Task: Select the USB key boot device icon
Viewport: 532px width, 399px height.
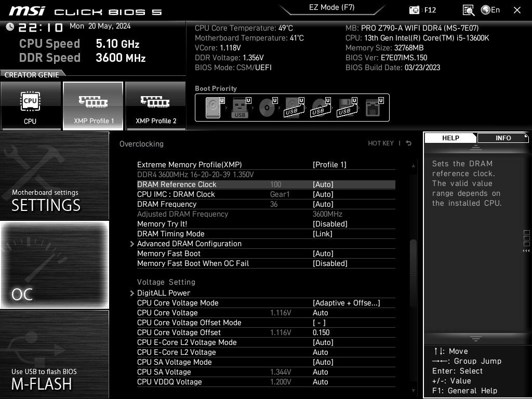Action: pos(240,108)
